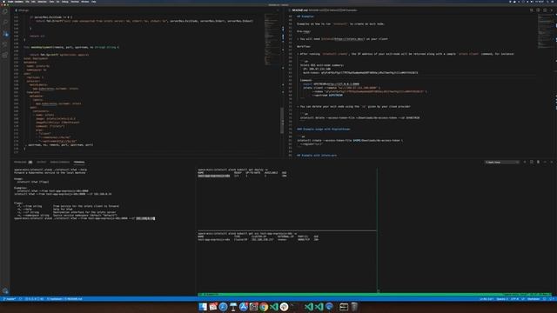Synchronize changes from status bar
Screen dimensions: 557x313
point(20,299)
